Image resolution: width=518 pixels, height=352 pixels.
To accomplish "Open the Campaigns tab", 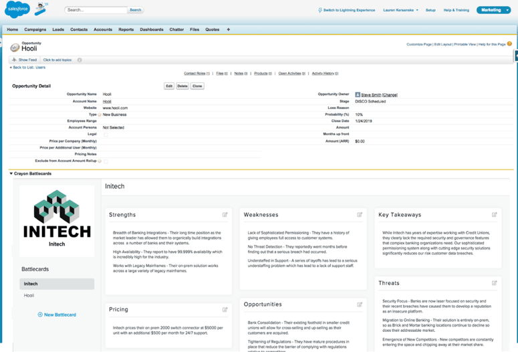I will pos(35,29).
